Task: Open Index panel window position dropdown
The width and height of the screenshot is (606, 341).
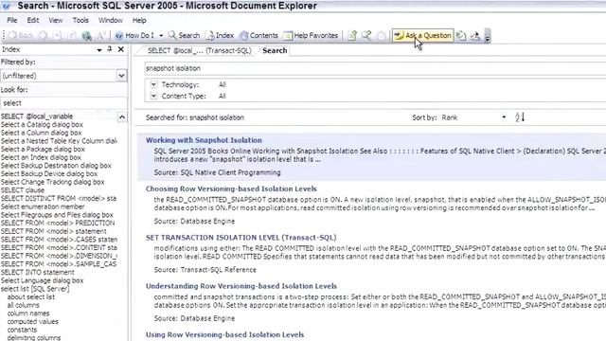Action: tap(99, 50)
